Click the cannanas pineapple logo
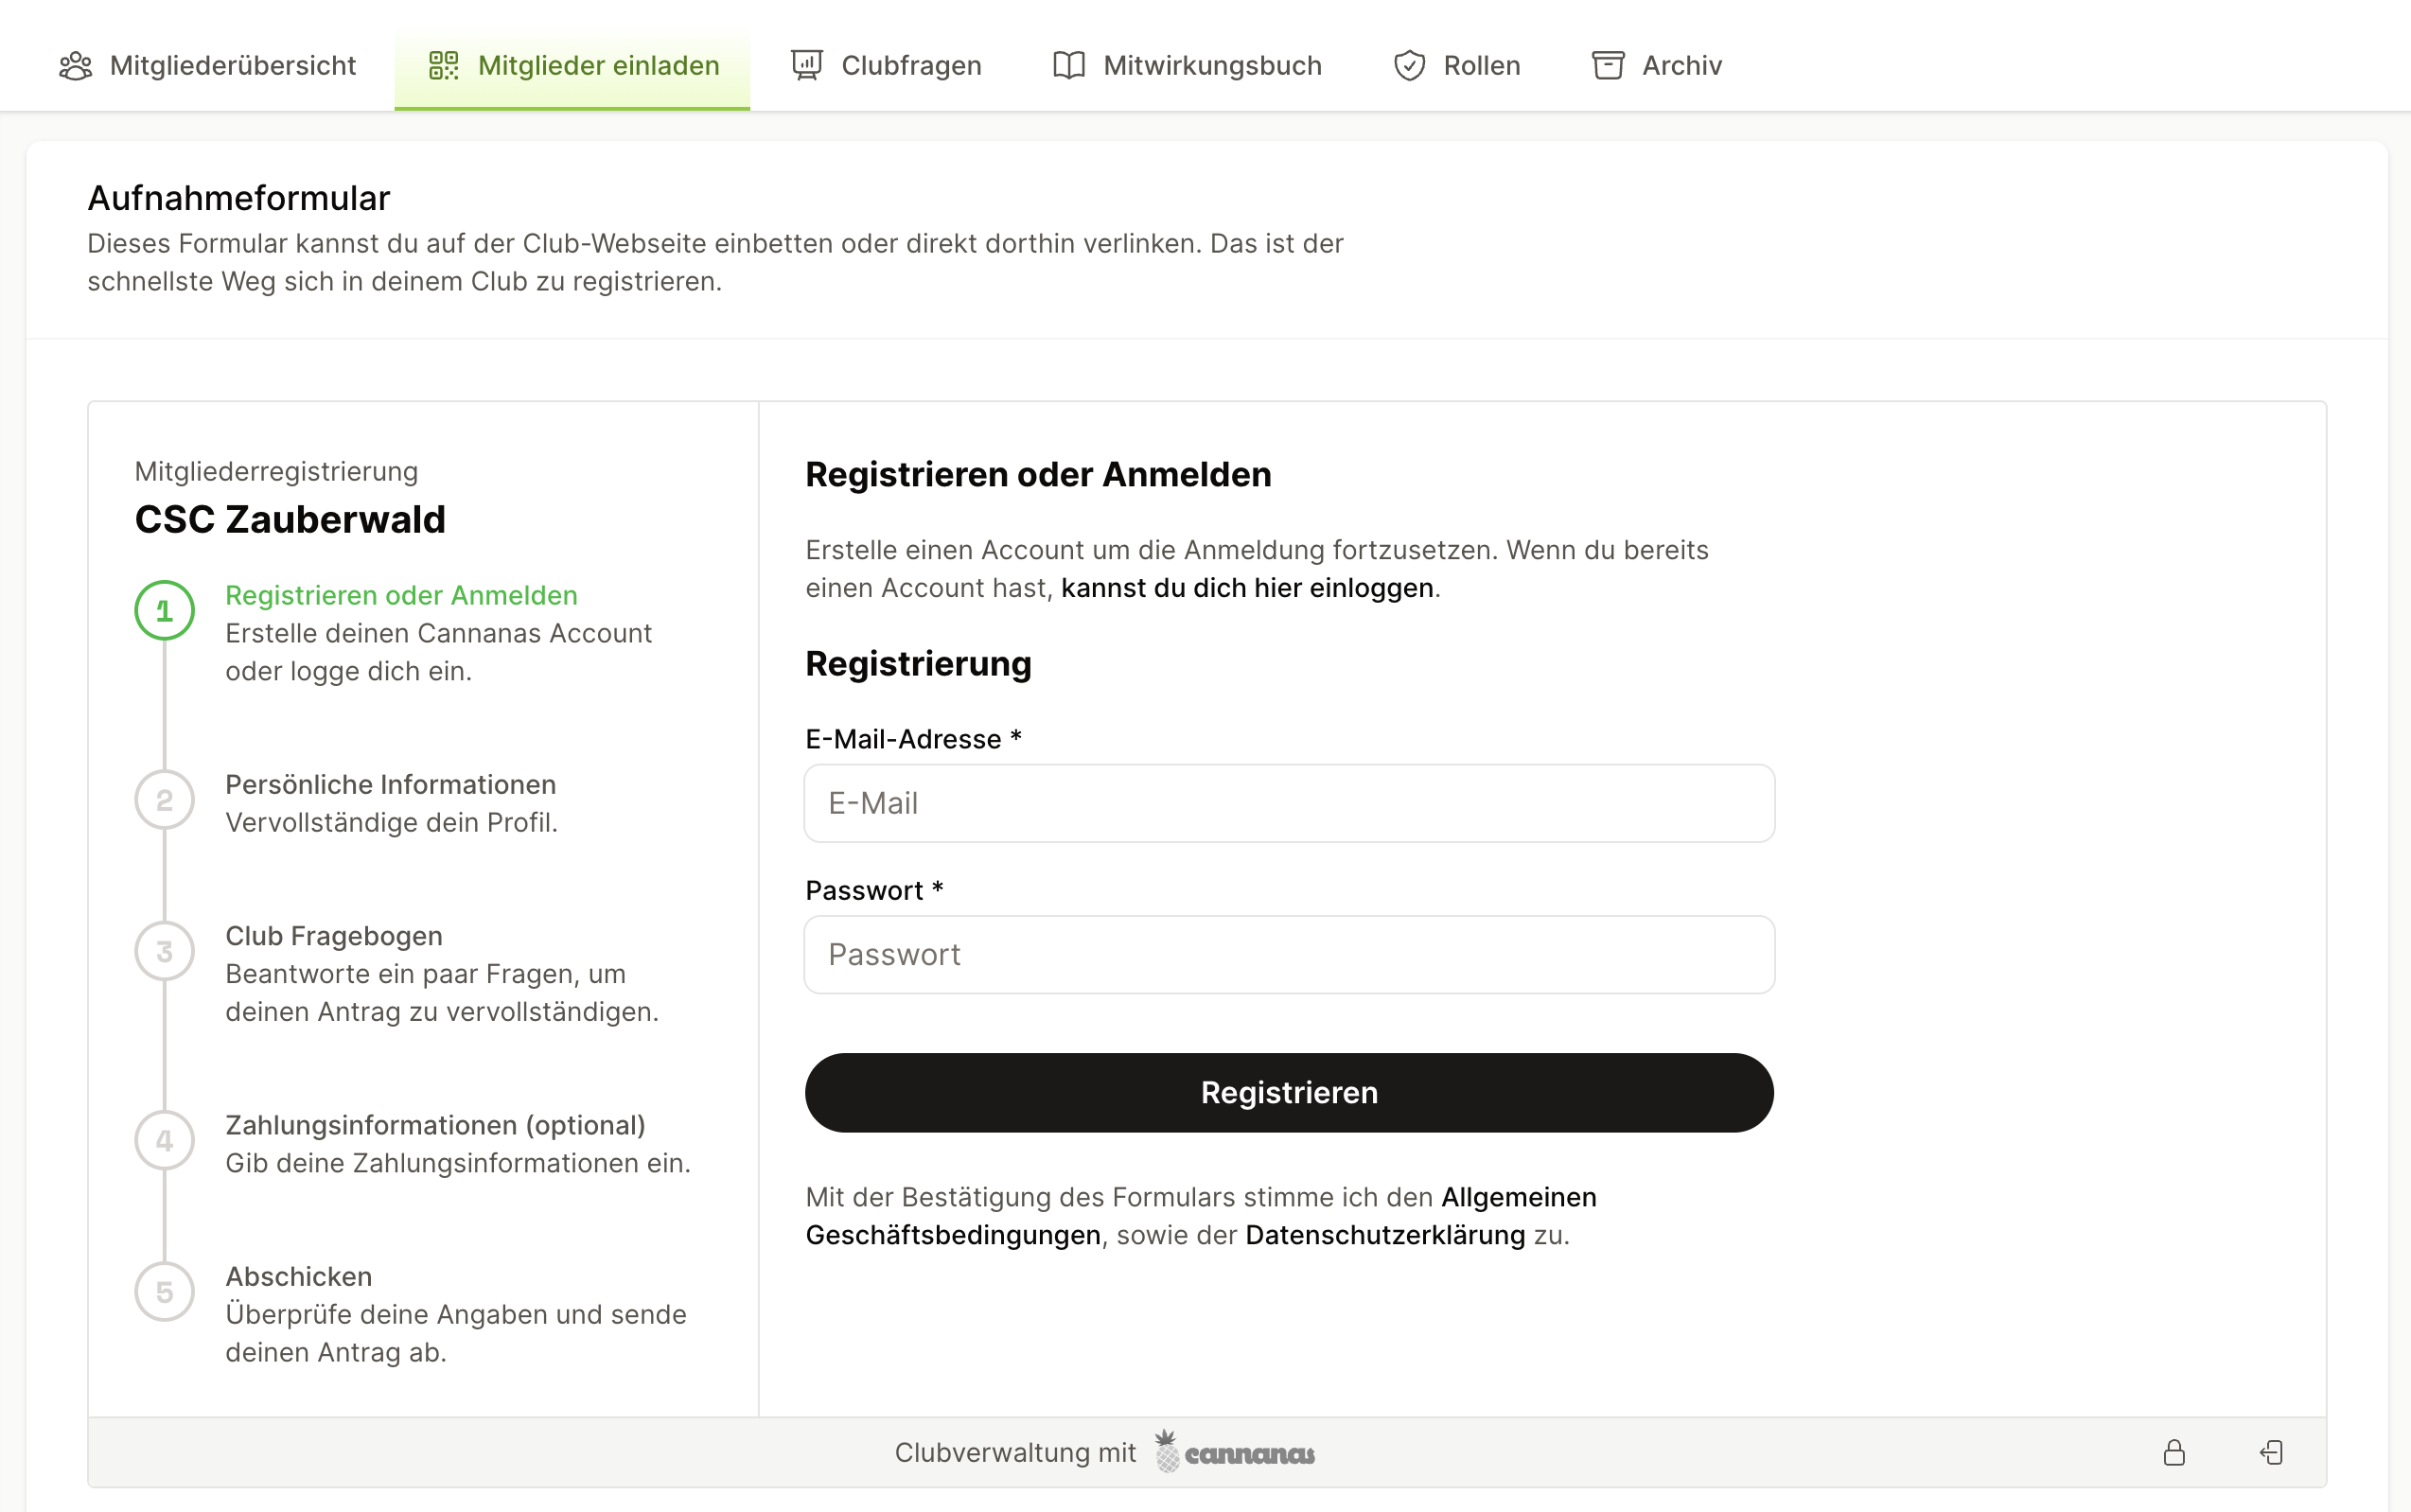Image resolution: width=2411 pixels, height=1512 pixels. coord(1235,1451)
